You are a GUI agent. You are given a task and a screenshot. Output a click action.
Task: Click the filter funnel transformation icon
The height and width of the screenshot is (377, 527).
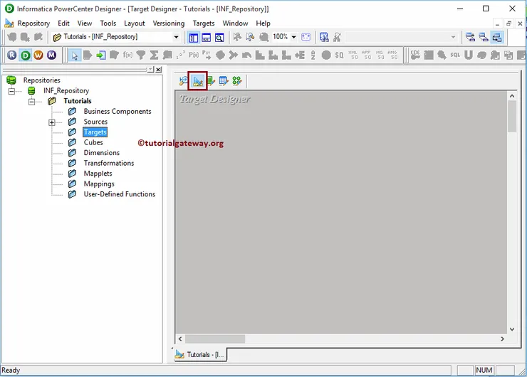tap(141, 55)
